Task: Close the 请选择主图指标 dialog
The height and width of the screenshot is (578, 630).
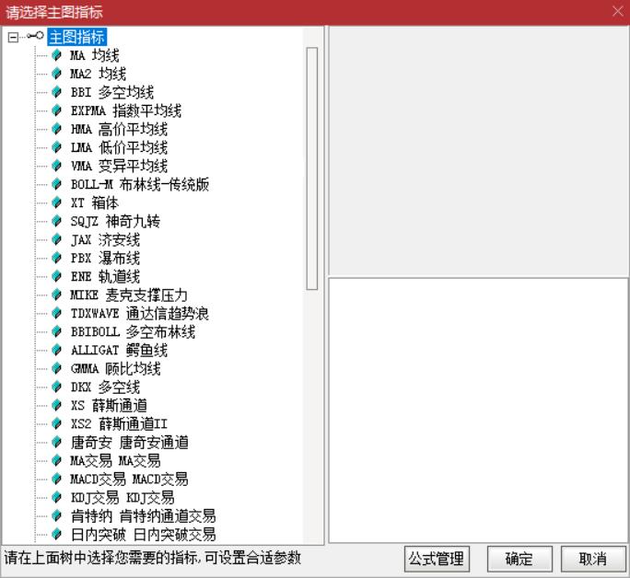Action: 617,12
